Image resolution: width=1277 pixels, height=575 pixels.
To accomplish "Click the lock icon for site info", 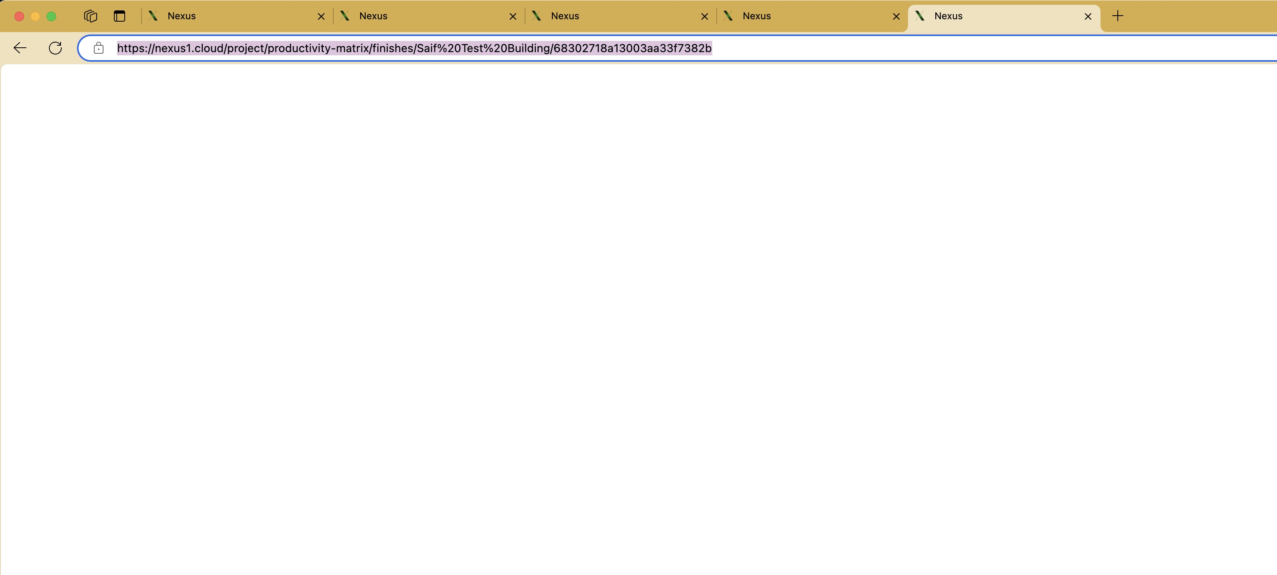I will 99,48.
